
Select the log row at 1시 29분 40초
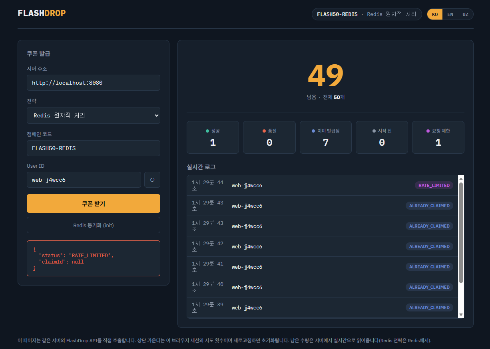(x=323, y=287)
